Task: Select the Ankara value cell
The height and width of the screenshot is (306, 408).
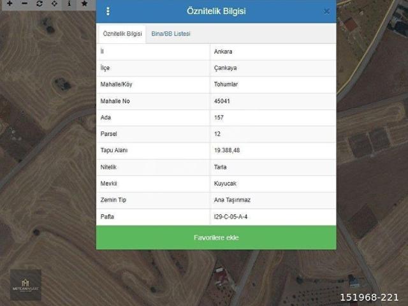Action: pos(223,52)
